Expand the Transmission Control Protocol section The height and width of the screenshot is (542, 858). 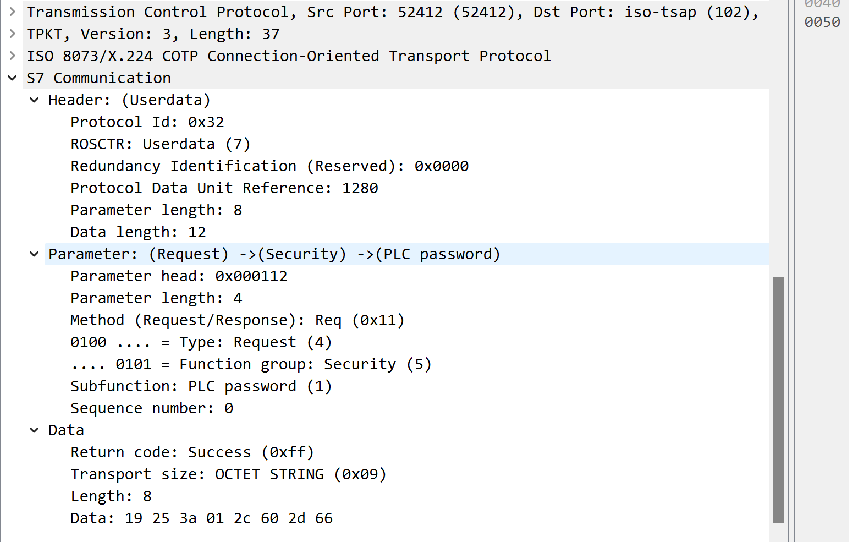click(12, 12)
